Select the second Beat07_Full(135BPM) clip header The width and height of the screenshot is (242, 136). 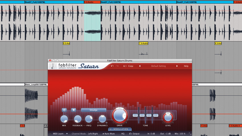[x=139, y=2]
